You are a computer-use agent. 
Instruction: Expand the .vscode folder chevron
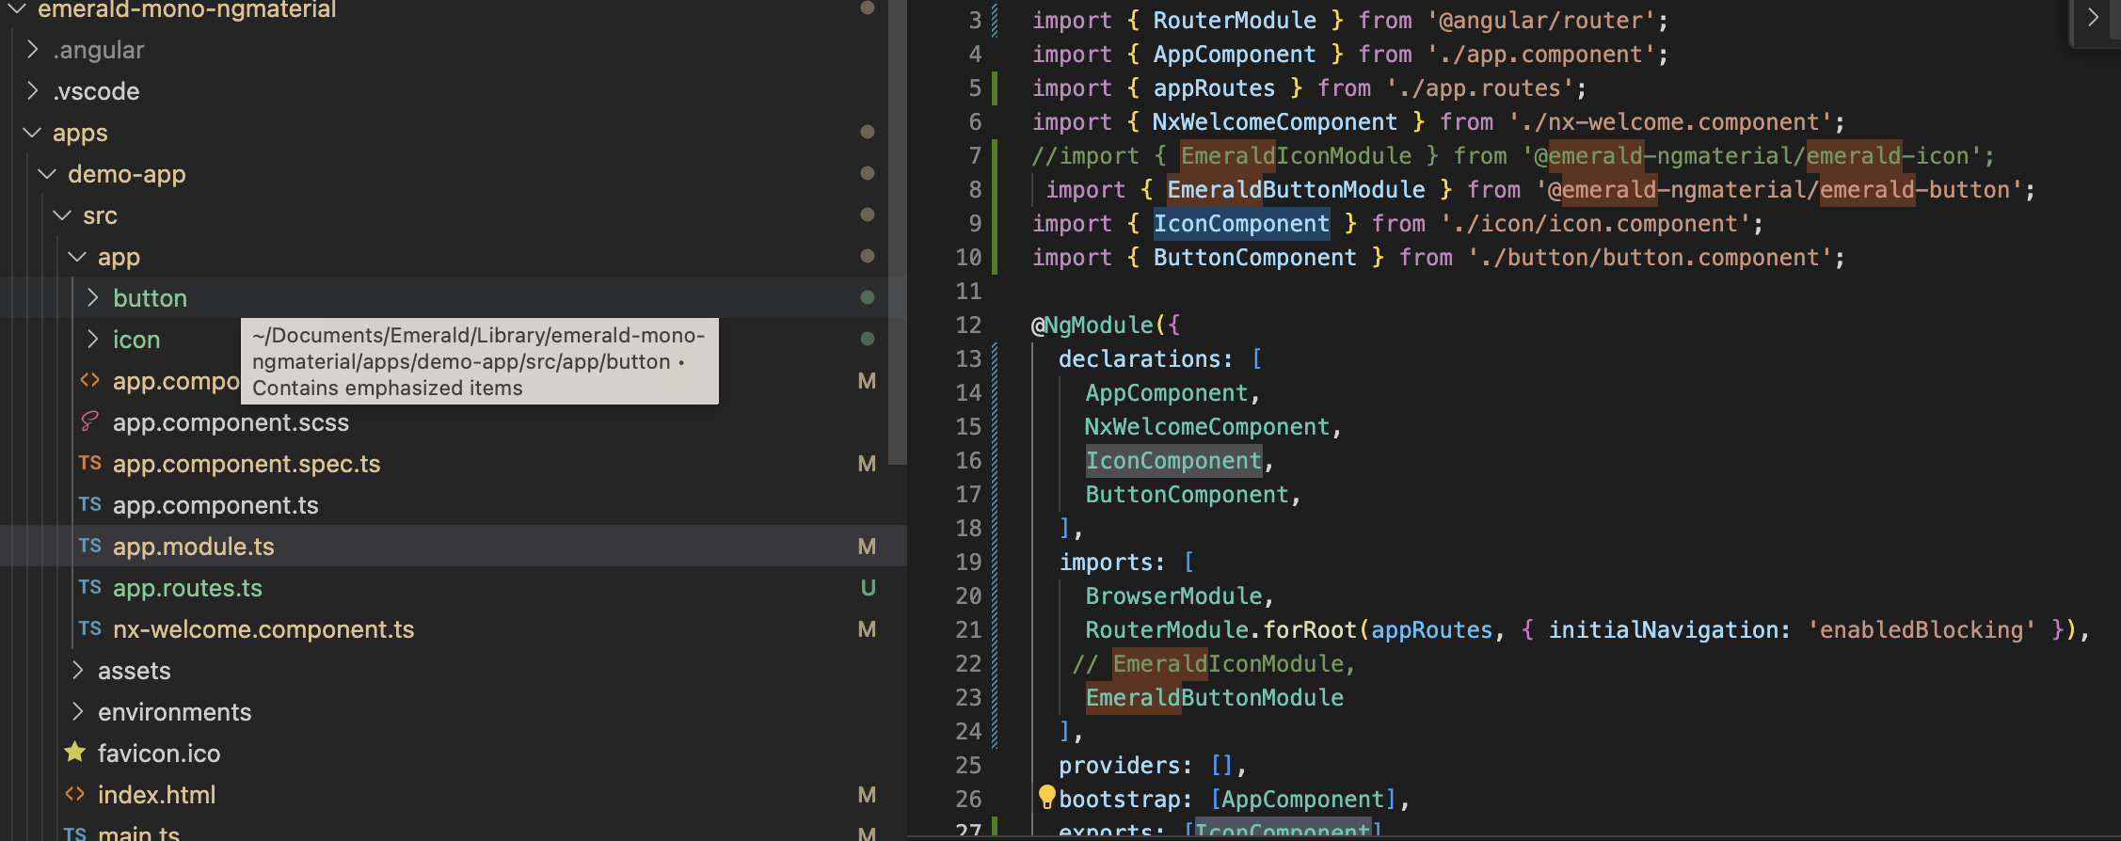[x=33, y=90]
